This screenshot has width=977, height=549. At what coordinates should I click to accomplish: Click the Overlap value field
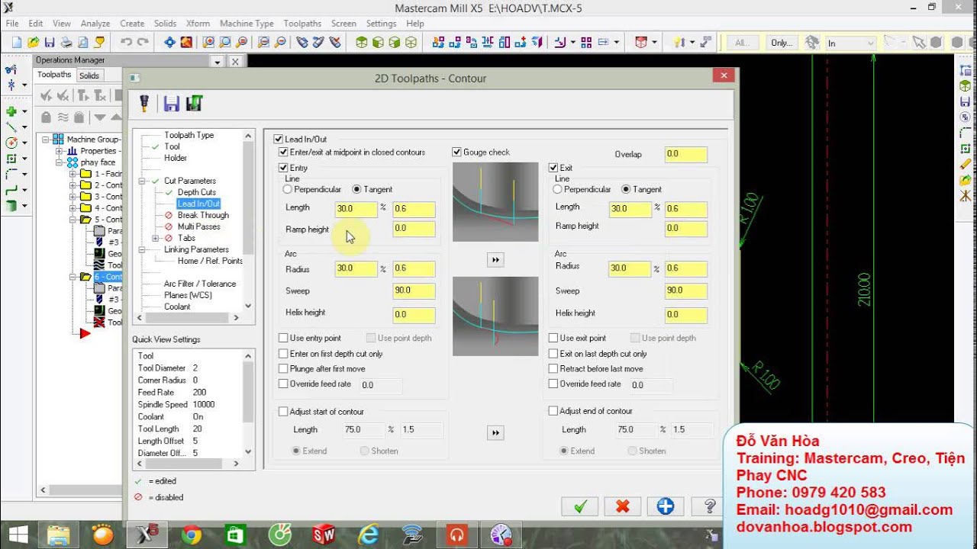point(685,154)
